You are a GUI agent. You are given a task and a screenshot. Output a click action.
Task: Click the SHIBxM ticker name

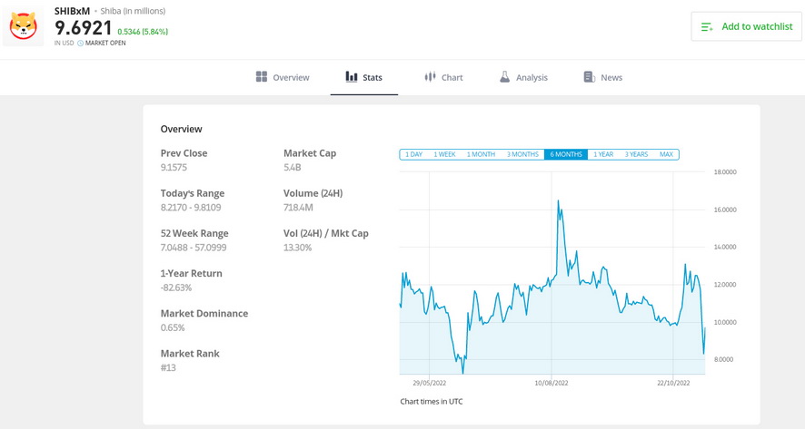tap(72, 11)
